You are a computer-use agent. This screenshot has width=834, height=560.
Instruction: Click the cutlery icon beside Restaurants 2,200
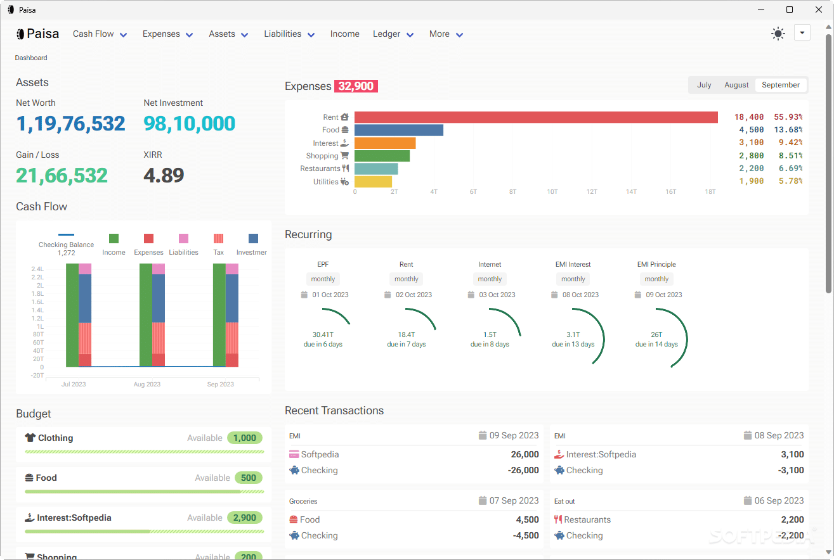coord(558,519)
